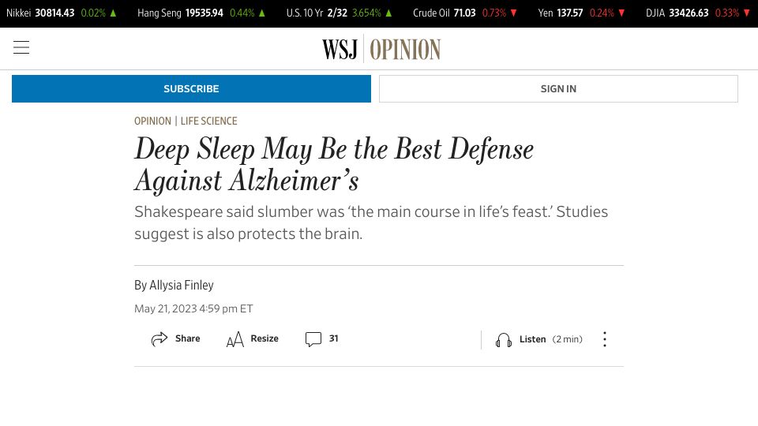Click the May 21, 2023 timestamp
The height and width of the screenshot is (426, 758).
193,308
